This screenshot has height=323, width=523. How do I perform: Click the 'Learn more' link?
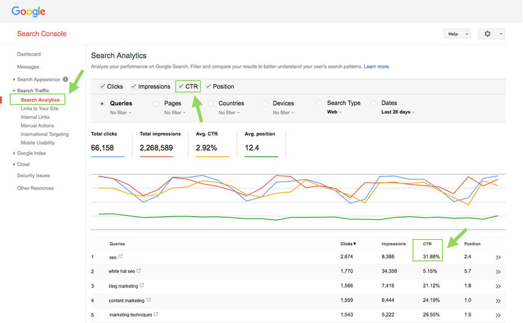(x=376, y=67)
